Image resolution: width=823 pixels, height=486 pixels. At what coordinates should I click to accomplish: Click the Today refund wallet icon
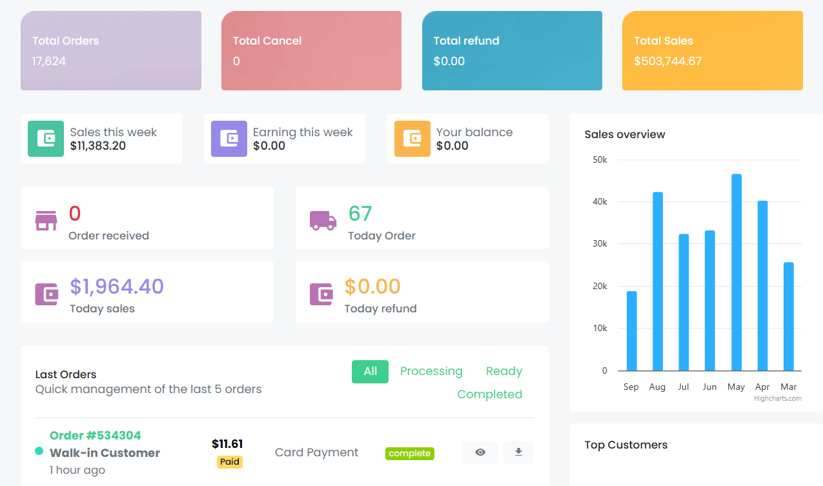(x=321, y=294)
